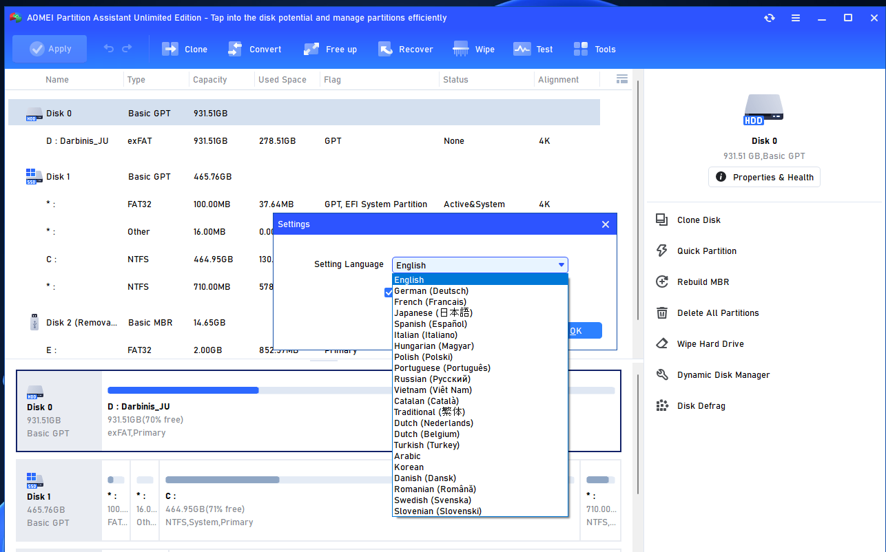Screen dimensions: 886x552
Task: Click the undo arrow icon
Action: (x=109, y=49)
